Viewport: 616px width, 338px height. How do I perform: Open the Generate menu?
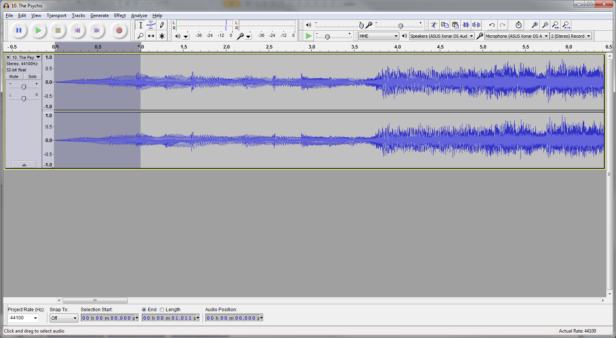[x=99, y=16]
